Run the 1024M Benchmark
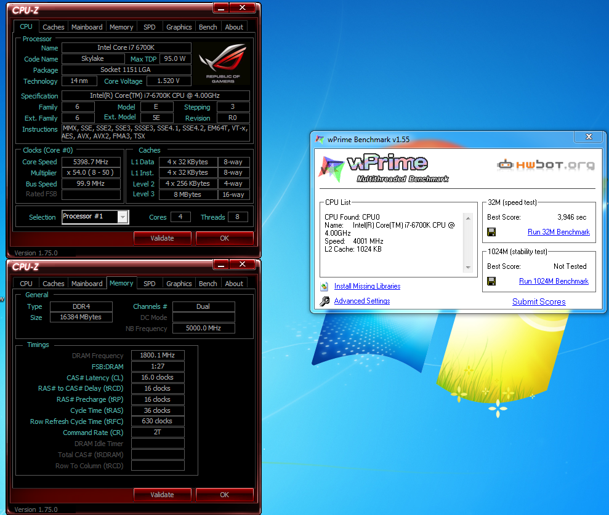This screenshot has width=609, height=515. 554,281
